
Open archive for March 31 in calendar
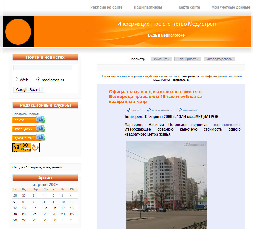point(35,195)
